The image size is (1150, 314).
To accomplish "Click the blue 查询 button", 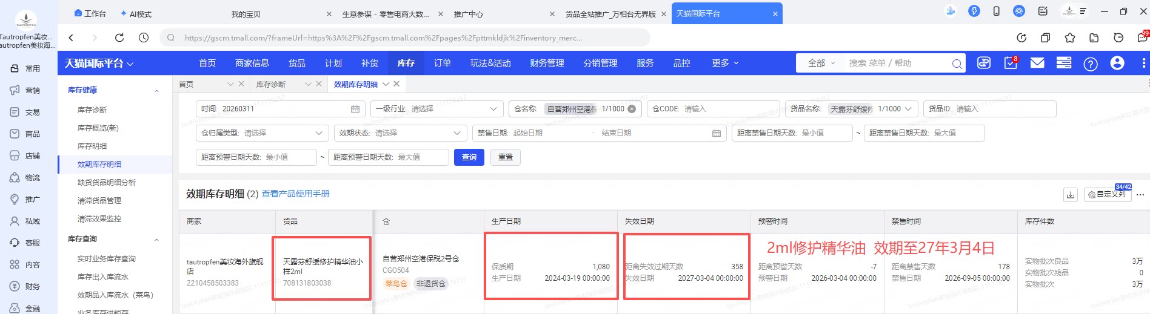I will 469,157.
